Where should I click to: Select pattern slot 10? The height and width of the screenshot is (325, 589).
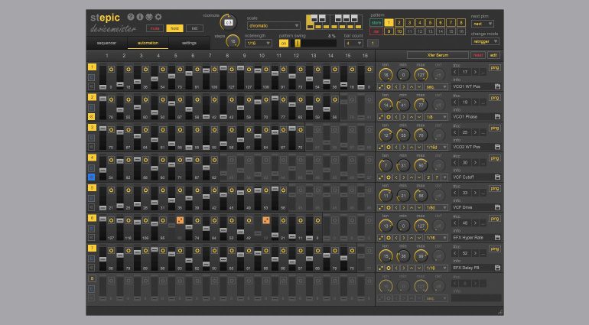[399, 31]
